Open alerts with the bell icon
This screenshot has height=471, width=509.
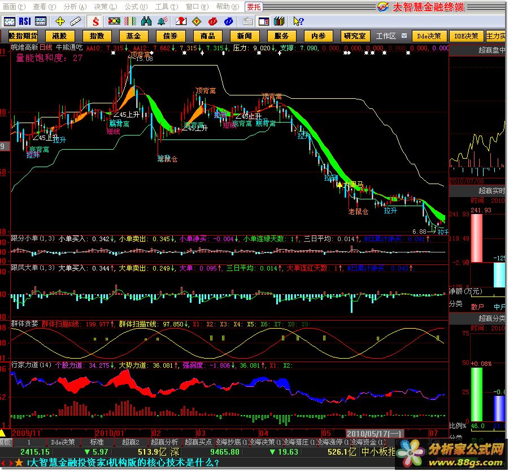(x=162, y=21)
